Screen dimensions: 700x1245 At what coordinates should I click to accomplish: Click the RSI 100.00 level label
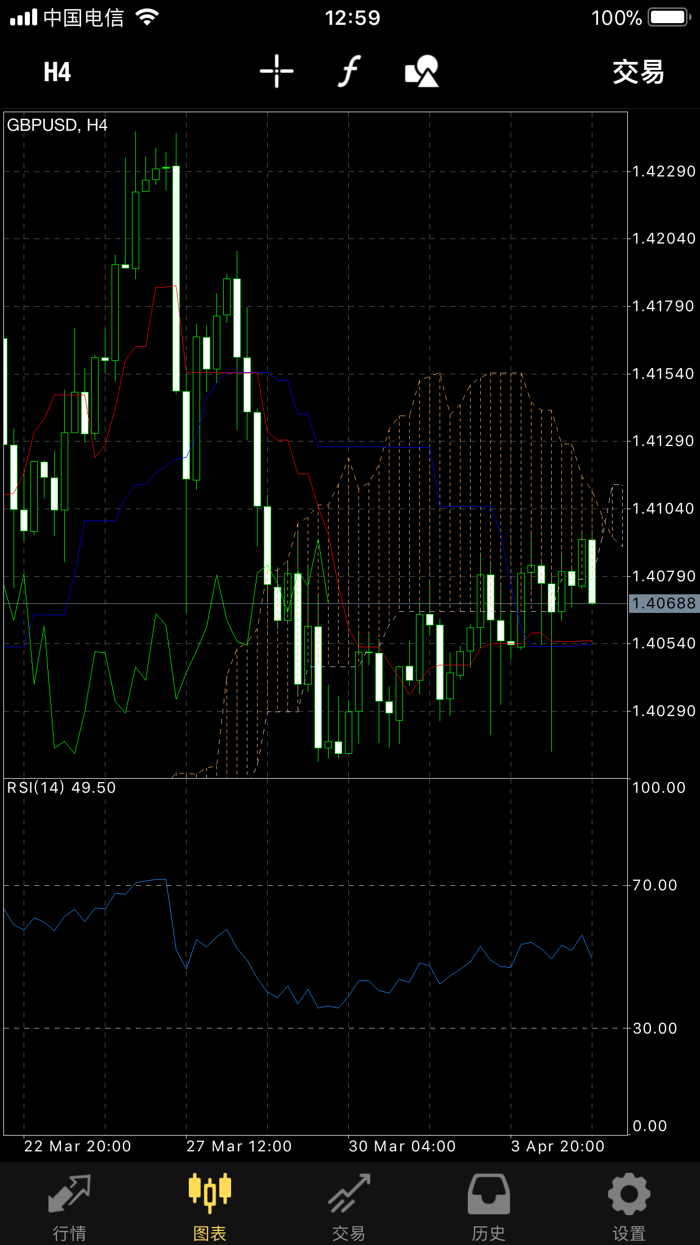pyautogui.click(x=659, y=788)
